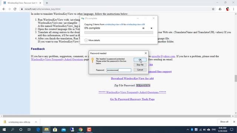Click the Feedback heading
The image size is (237, 133).
pos(38,49)
